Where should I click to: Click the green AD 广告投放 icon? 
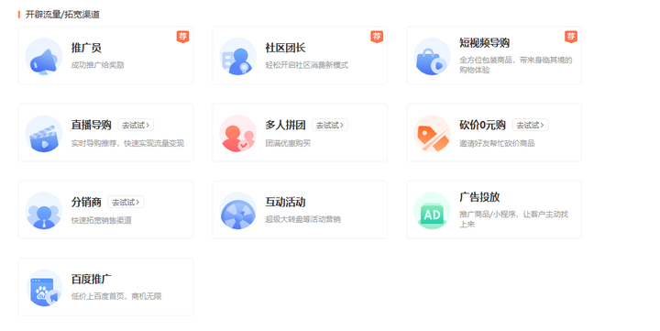(432, 211)
